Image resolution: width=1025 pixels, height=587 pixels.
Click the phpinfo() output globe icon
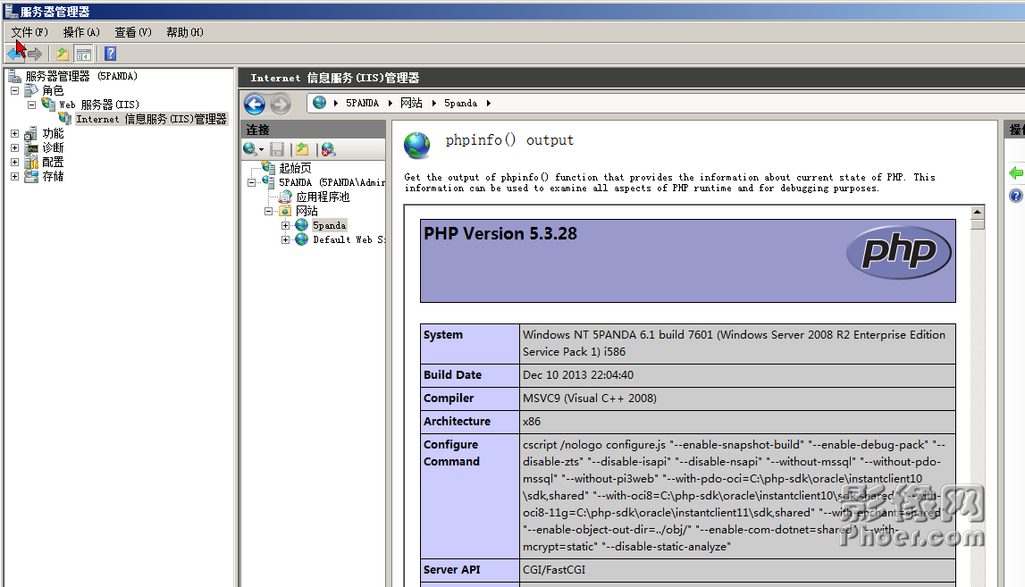coord(417,145)
